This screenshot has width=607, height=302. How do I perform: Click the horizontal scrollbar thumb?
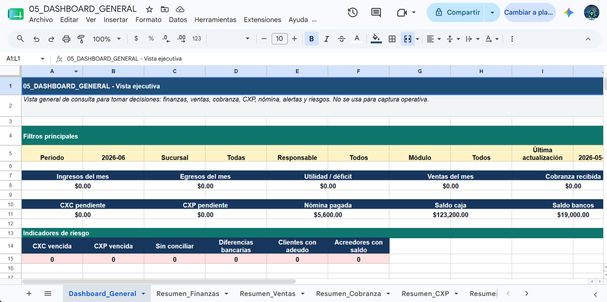tap(159, 282)
